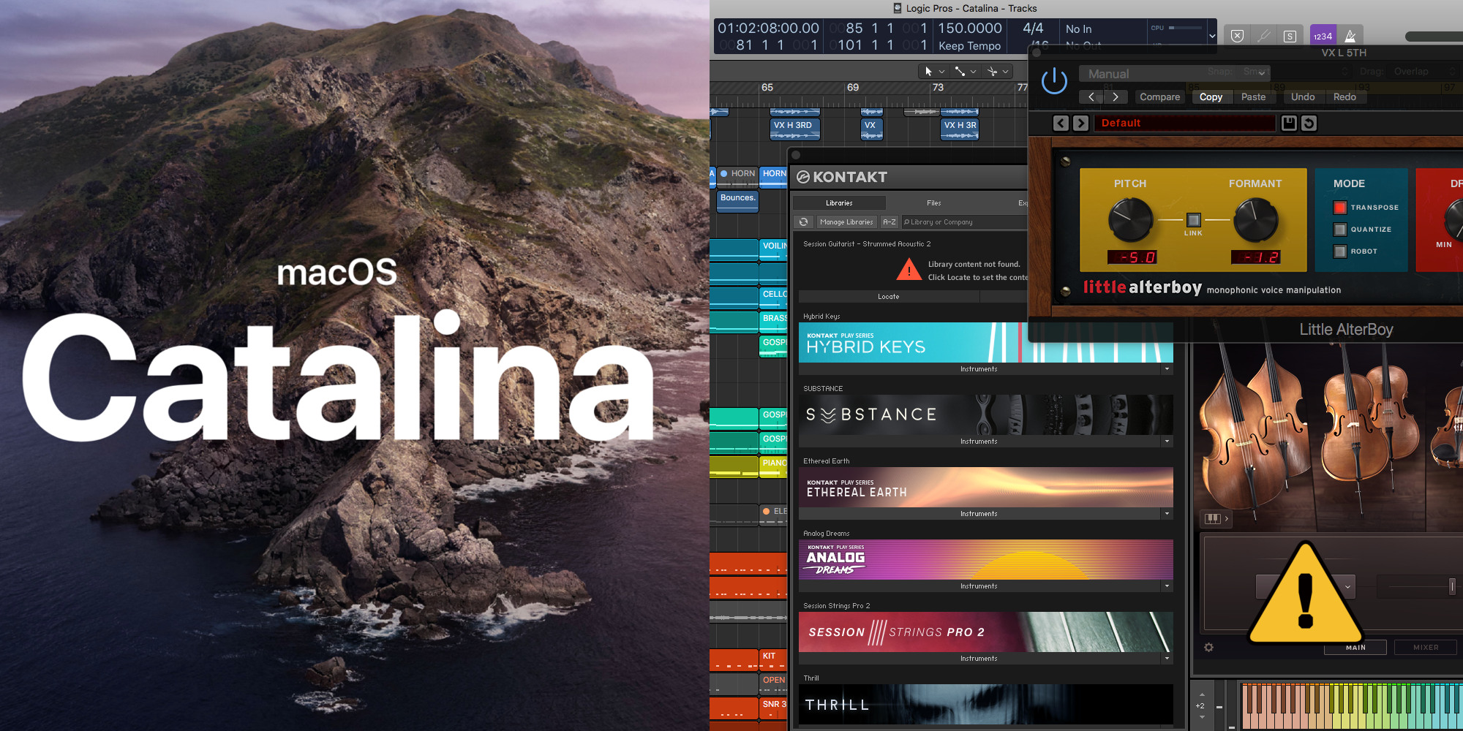
Task: Click the tuner icon in the control bar
Action: (x=1263, y=36)
